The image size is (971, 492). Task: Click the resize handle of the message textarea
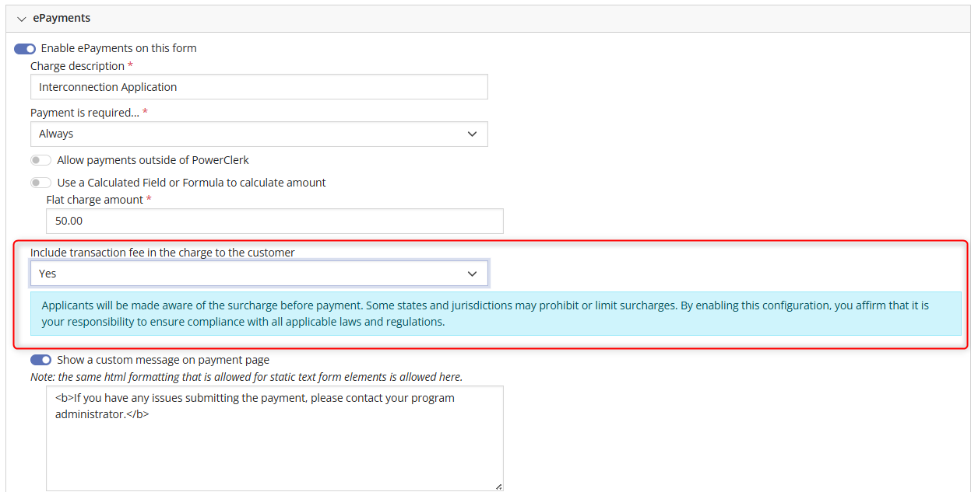click(x=498, y=487)
